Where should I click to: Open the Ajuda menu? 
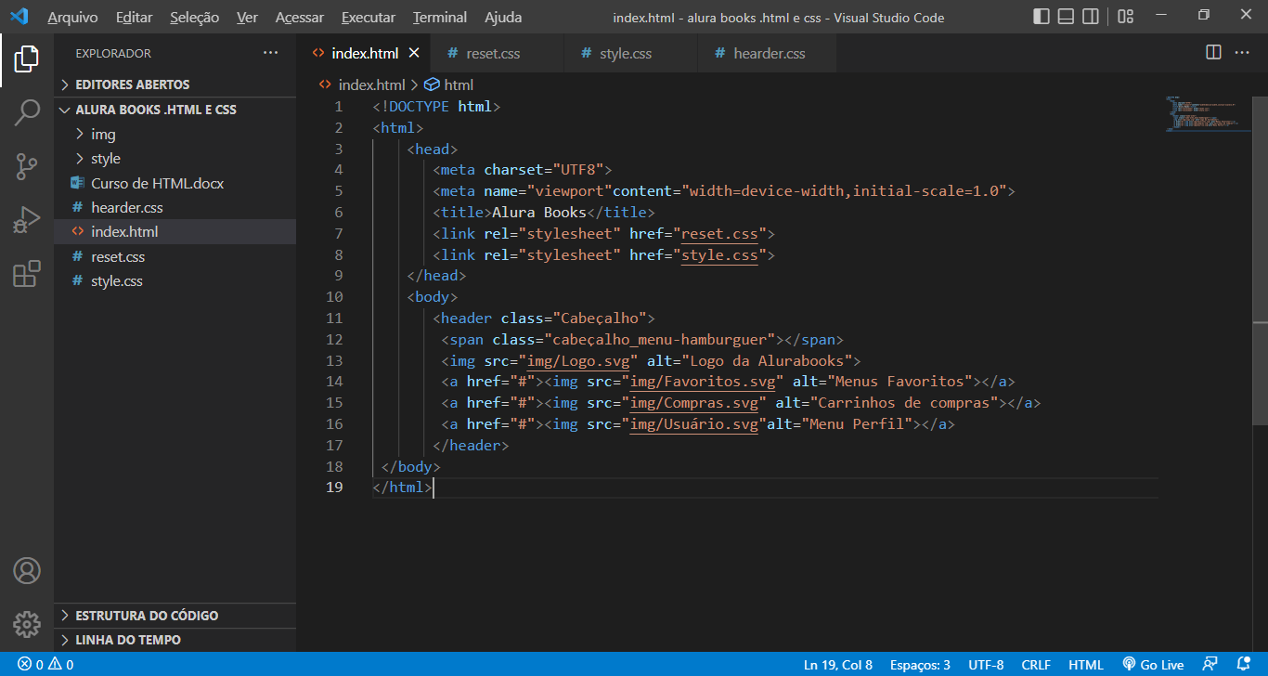pyautogui.click(x=503, y=17)
